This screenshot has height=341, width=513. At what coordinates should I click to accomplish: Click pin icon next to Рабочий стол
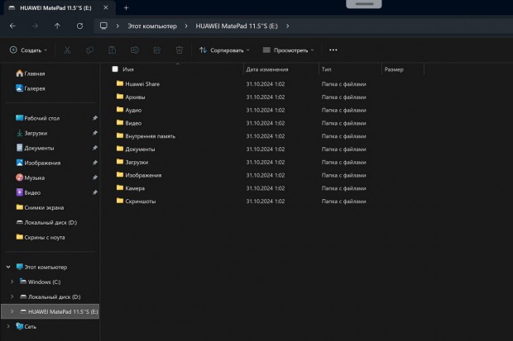pyautogui.click(x=95, y=118)
